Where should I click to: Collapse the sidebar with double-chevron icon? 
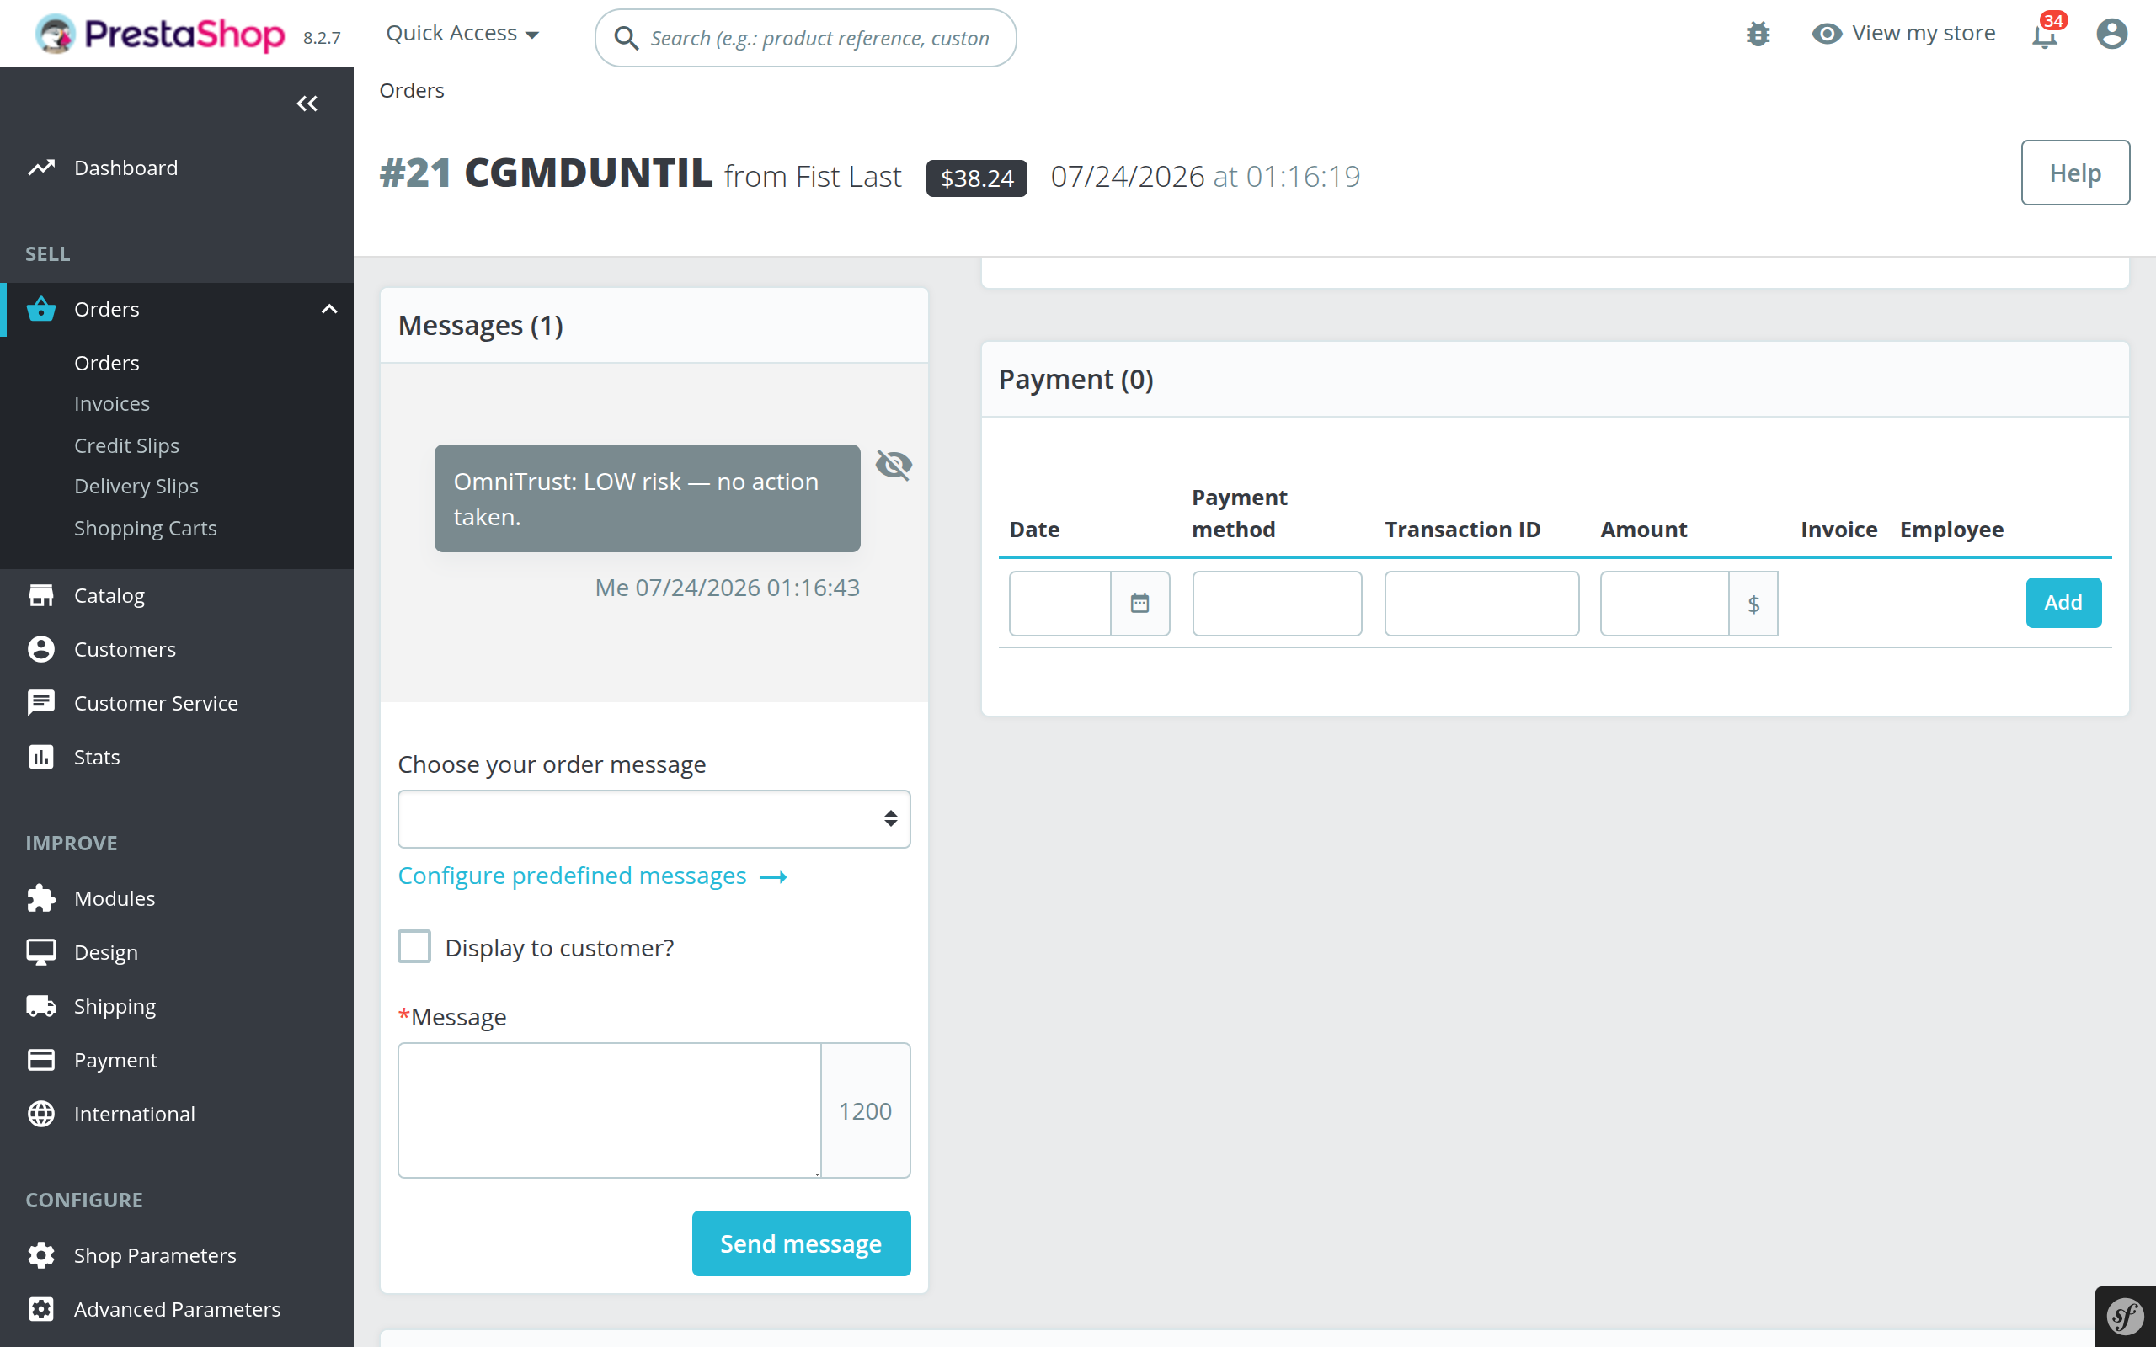coord(307,104)
